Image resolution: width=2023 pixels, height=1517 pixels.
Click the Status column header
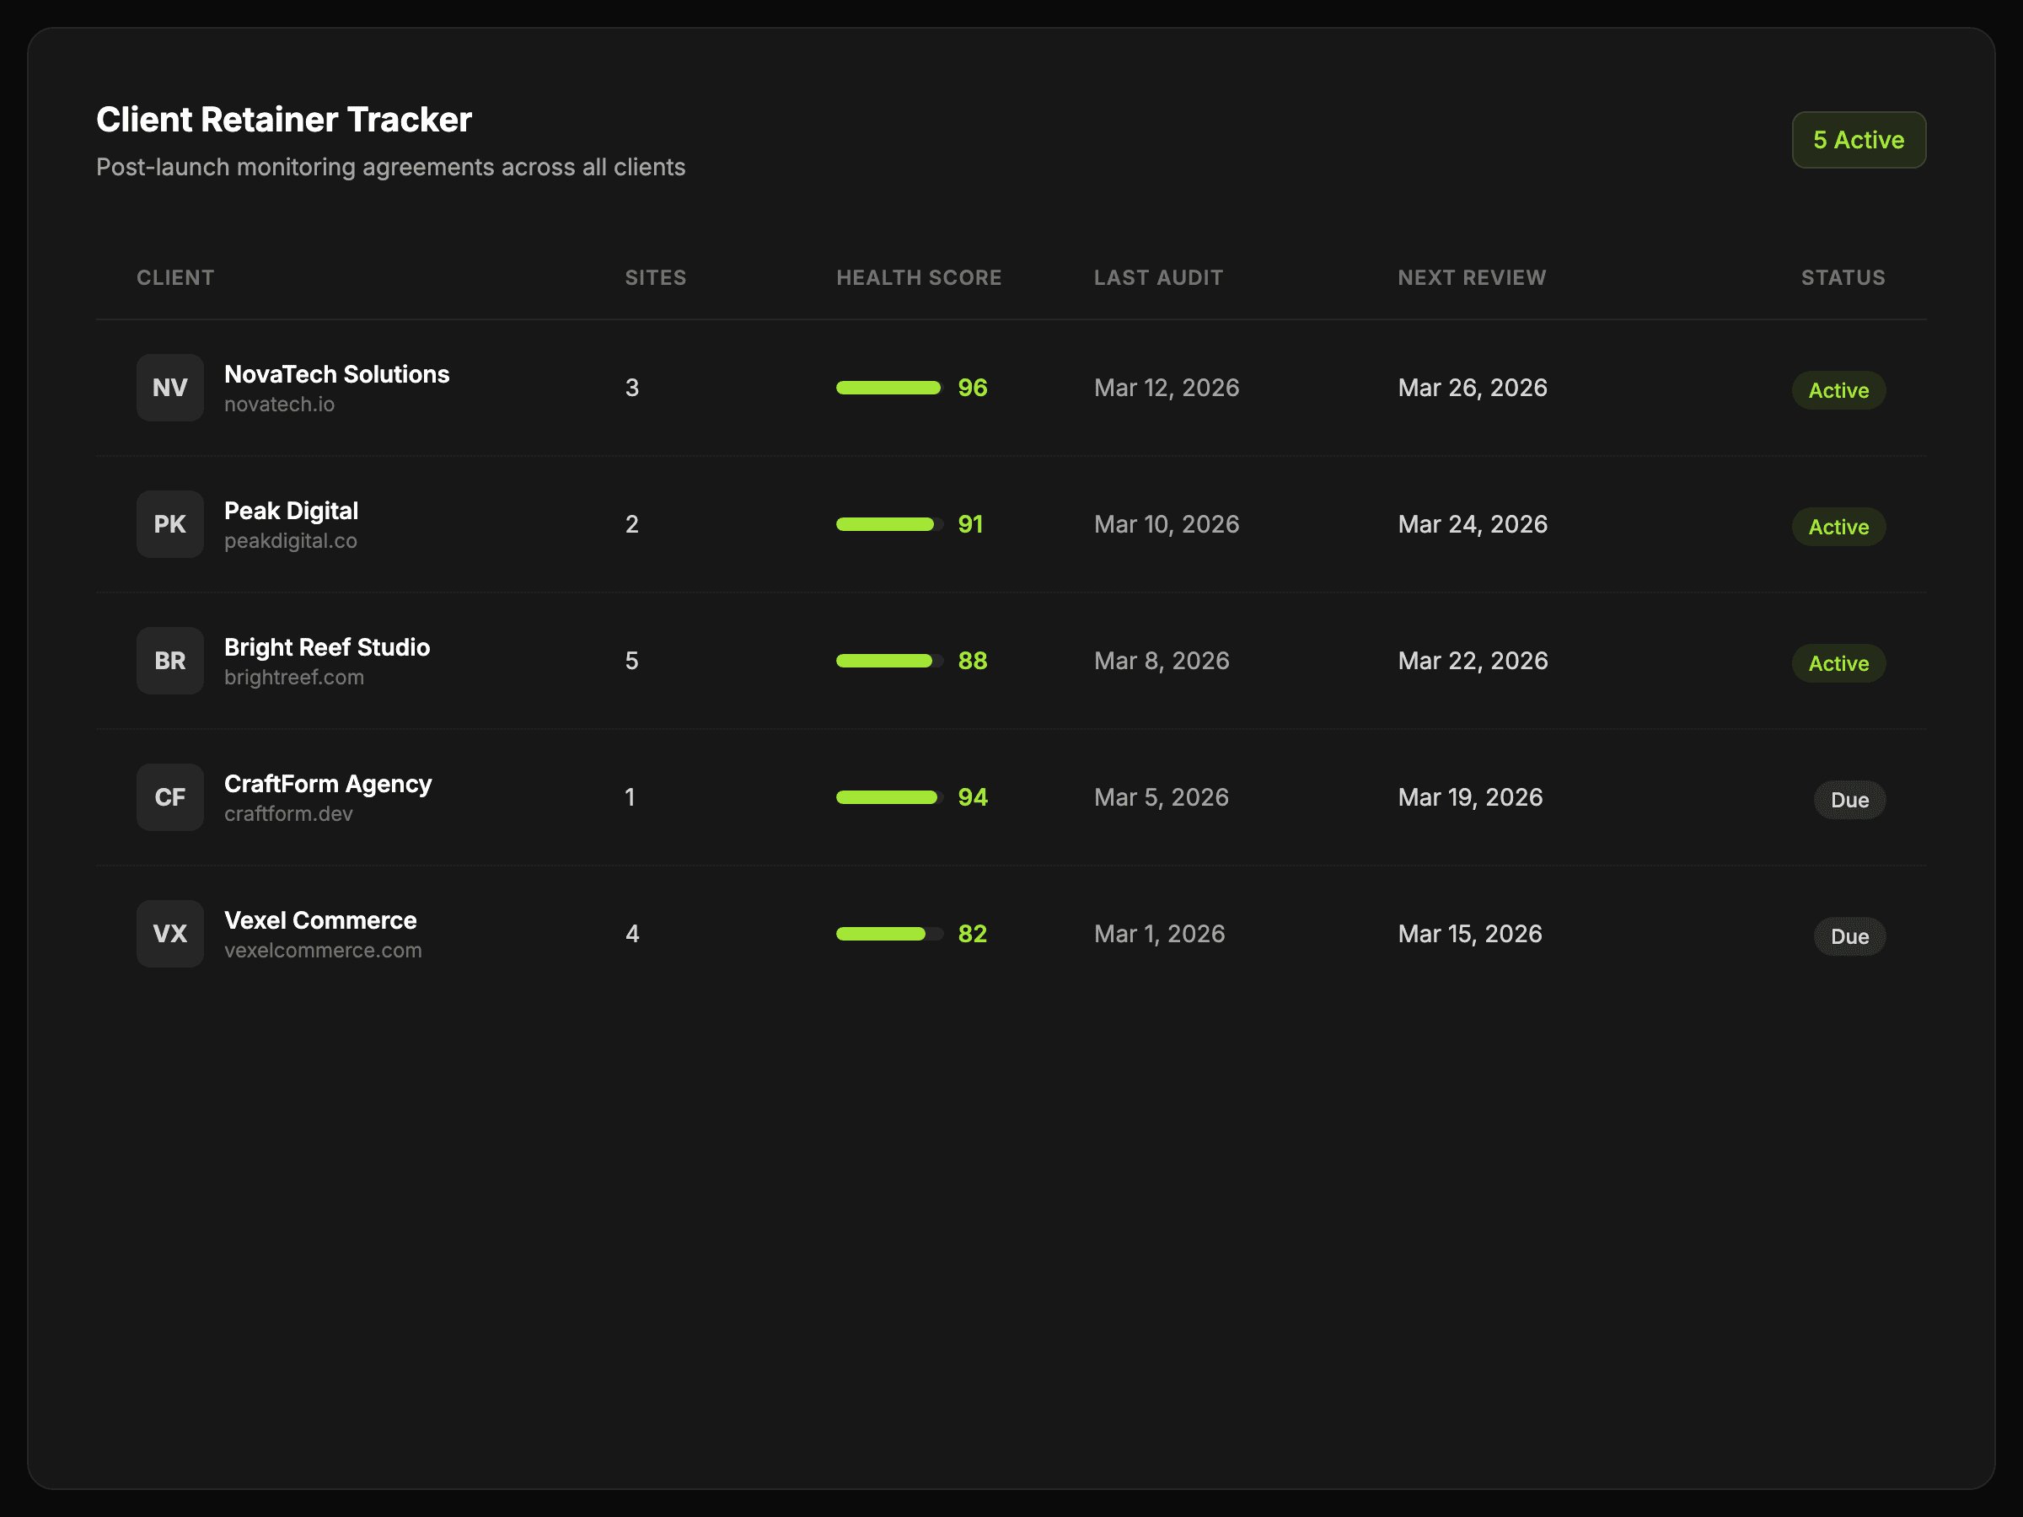coord(1843,278)
